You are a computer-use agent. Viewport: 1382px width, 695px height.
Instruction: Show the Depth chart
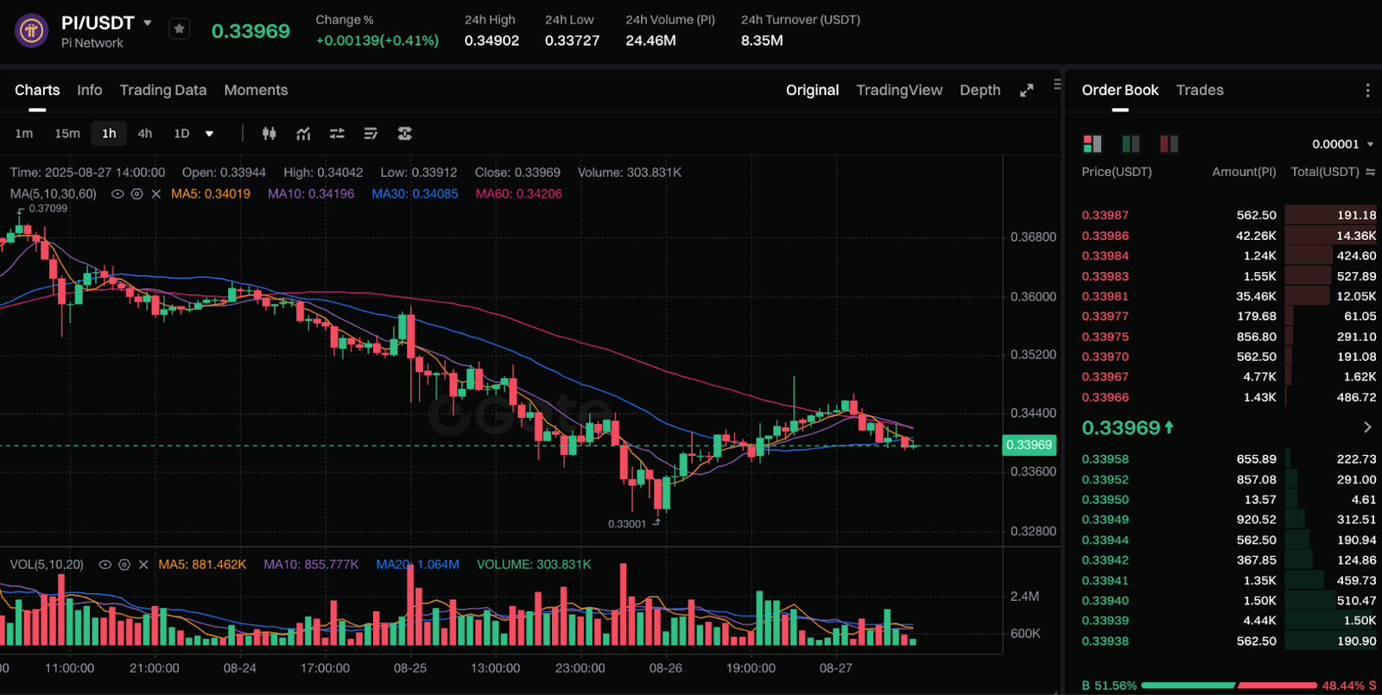point(979,90)
